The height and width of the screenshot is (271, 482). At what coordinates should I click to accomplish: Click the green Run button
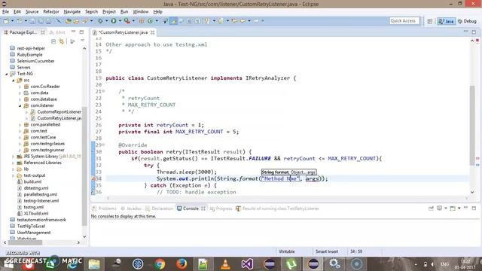(114, 21)
